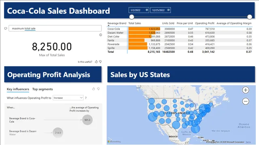Dislike the Key influencers visual
The image size is (259, 145).
pyautogui.click(x=98, y=89)
